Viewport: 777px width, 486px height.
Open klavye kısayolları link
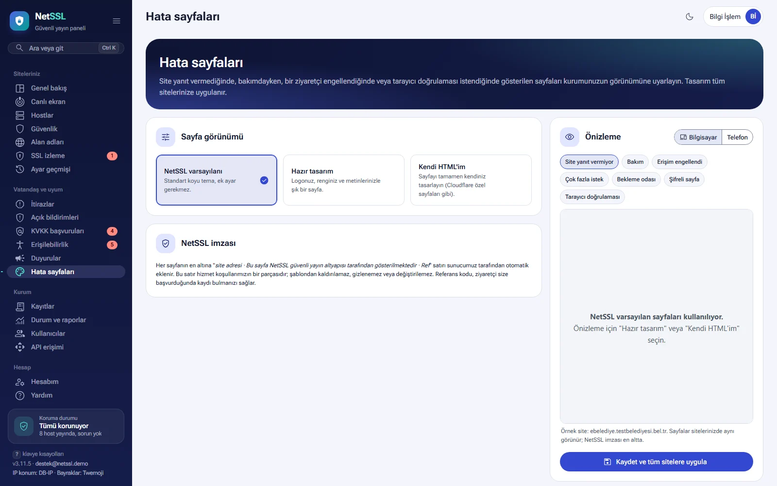pos(38,454)
